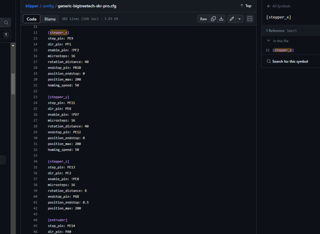The width and height of the screenshot is (320, 234).
Task: Click the [stepper_z] section header
Action: click(58, 162)
